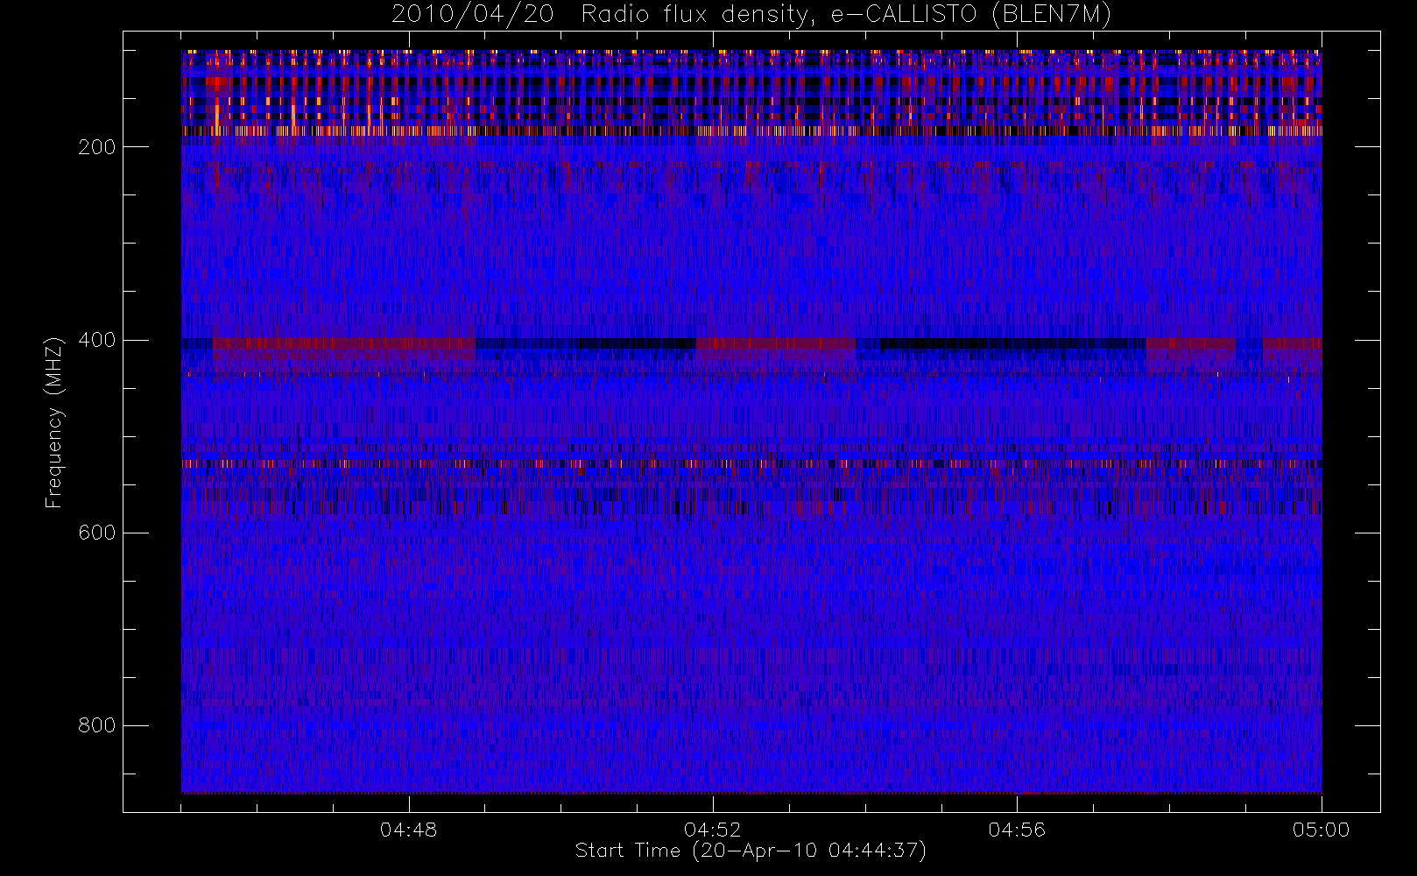Click the 400 MHz frequency tick label

click(97, 340)
